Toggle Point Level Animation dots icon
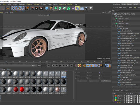 tap(101, 66)
